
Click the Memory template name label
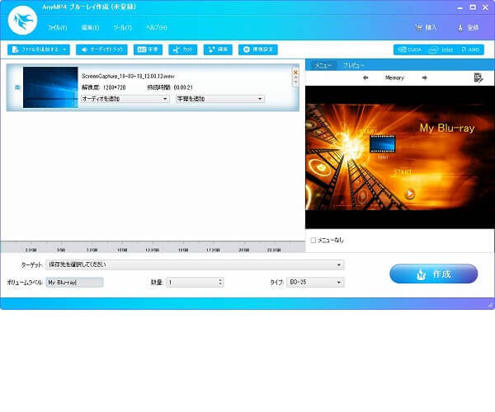pos(394,77)
